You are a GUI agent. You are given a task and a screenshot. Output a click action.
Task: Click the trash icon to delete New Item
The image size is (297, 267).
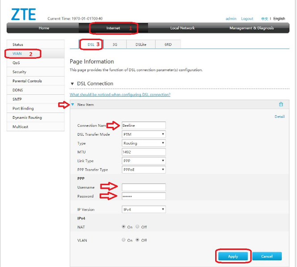pyautogui.click(x=281, y=104)
